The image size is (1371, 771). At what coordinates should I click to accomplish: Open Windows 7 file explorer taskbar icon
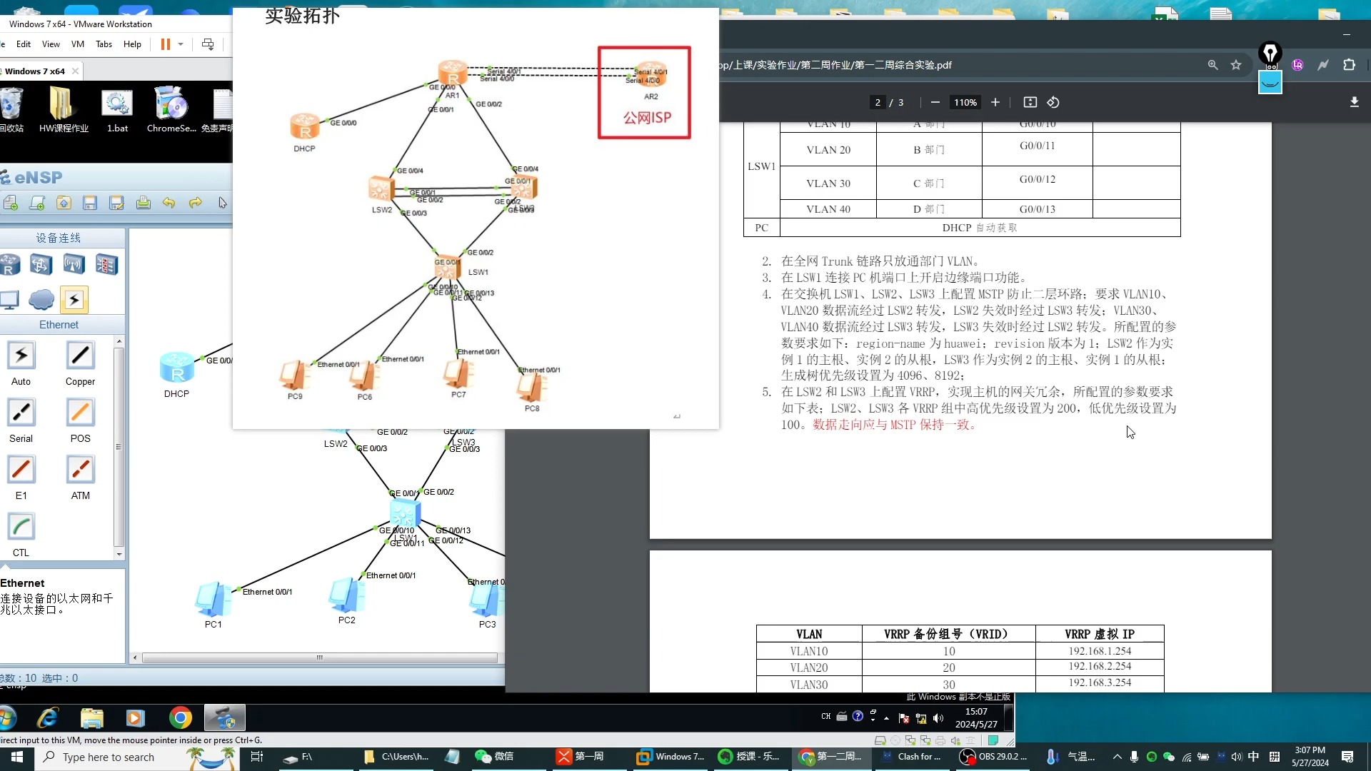pyautogui.click(x=92, y=717)
